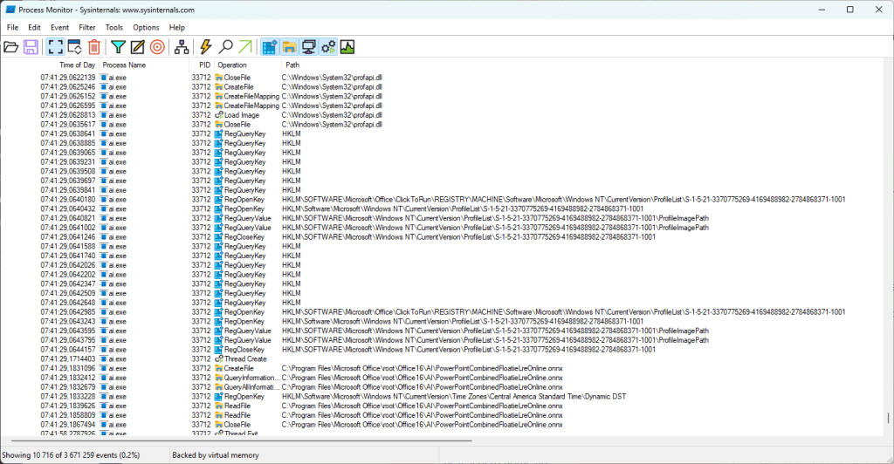Toggle Show File System Activity filter
This screenshot has height=464, width=894.
pyautogui.click(x=289, y=46)
